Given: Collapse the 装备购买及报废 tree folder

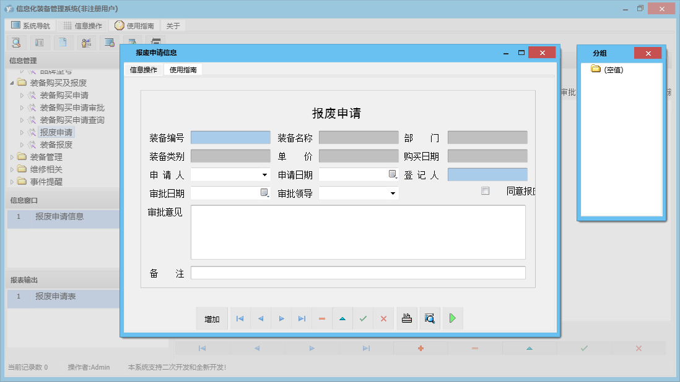Looking at the screenshot, I should (12, 83).
